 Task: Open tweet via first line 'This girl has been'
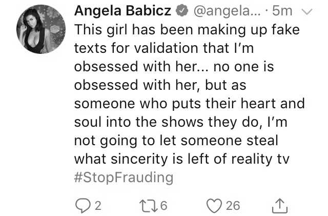pos(133,30)
